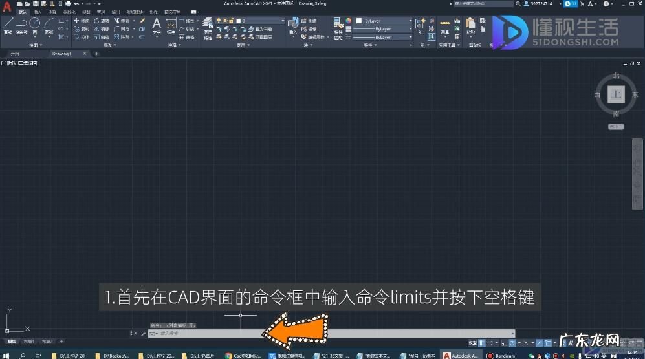Click in the command line input field

(x=331, y=334)
